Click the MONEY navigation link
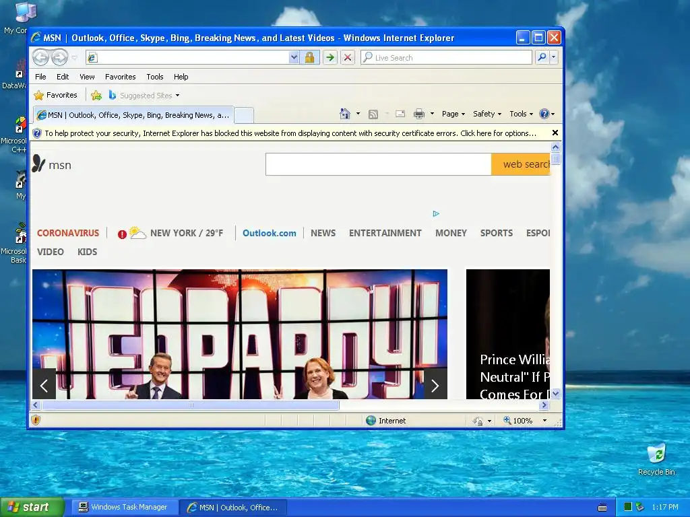 tap(451, 233)
